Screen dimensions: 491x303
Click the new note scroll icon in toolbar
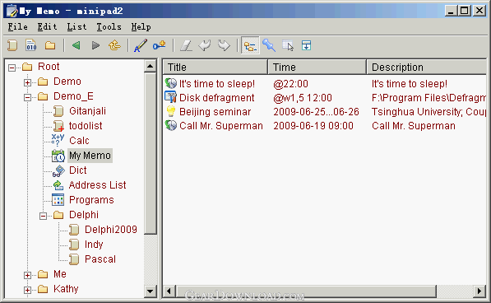(x=12, y=46)
